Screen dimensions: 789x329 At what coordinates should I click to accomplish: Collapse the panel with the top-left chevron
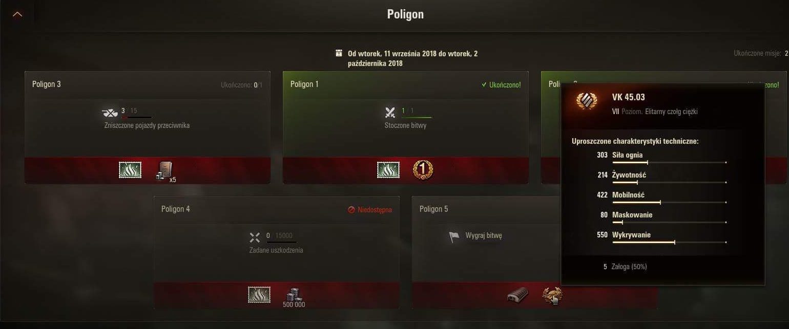17,14
